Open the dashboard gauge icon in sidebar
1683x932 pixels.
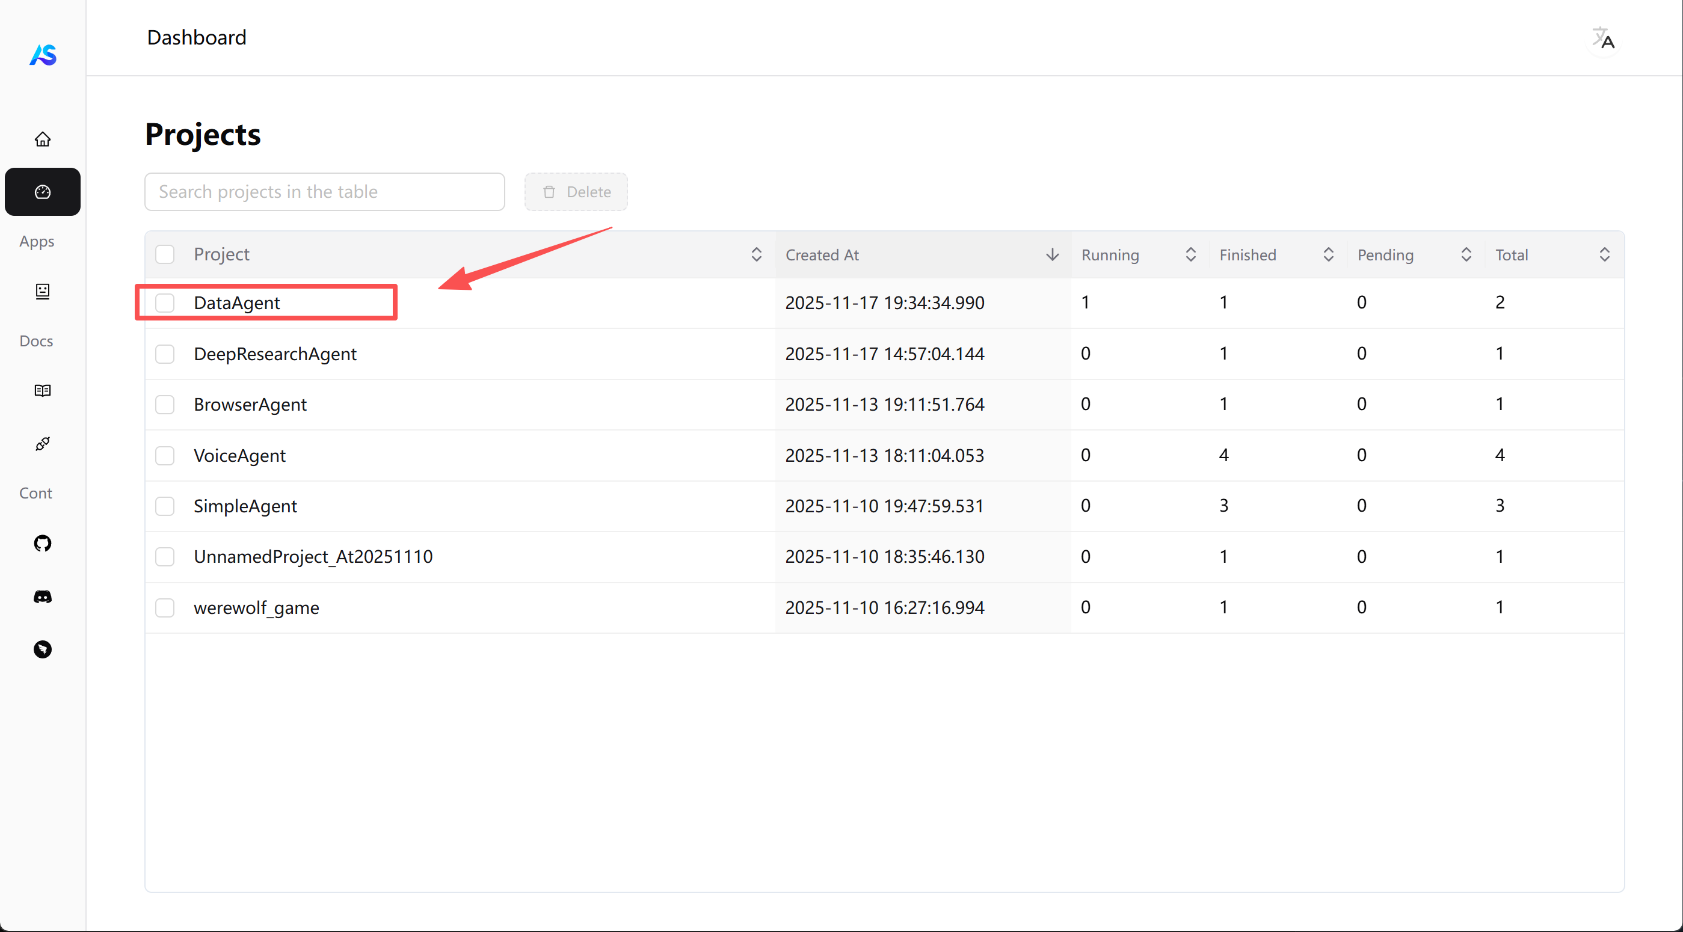pyautogui.click(x=43, y=192)
